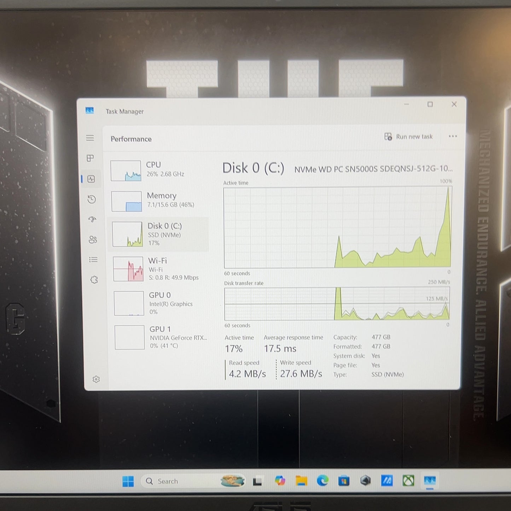Click the 4.2 MB/s read speed value

click(x=247, y=374)
